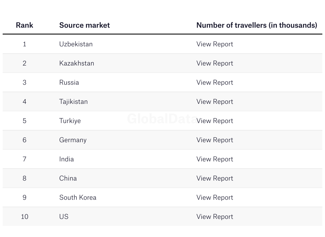The width and height of the screenshot is (325, 237).
Task: Click View Report in the Turkiye row
Action: [215, 121]
